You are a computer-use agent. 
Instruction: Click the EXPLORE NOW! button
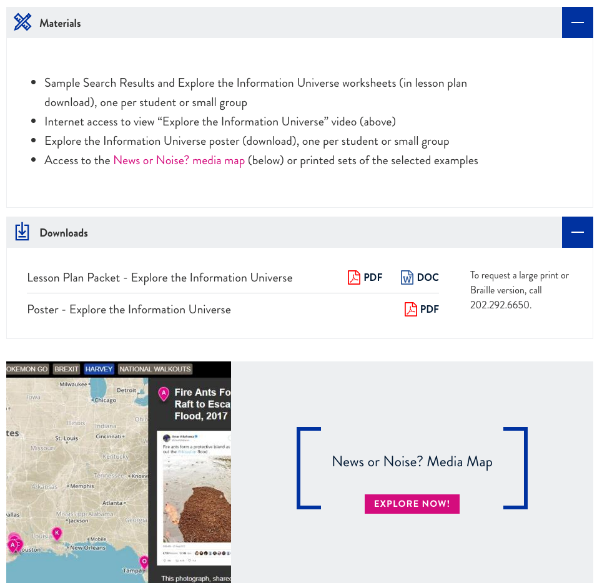point(412,504)
